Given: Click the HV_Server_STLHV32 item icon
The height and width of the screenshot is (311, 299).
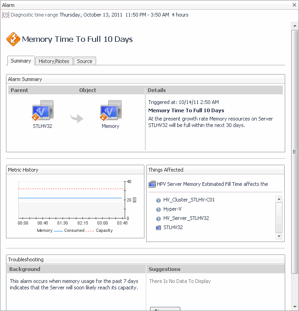Looking at the screenshot, I should click(158, 219).
